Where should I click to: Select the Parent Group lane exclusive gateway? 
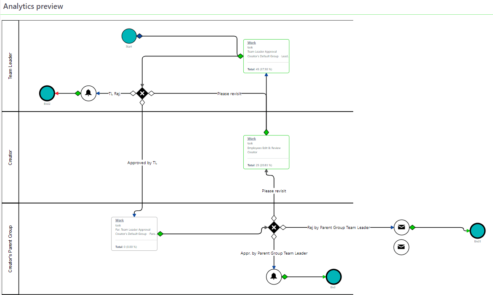coord(274,228)
